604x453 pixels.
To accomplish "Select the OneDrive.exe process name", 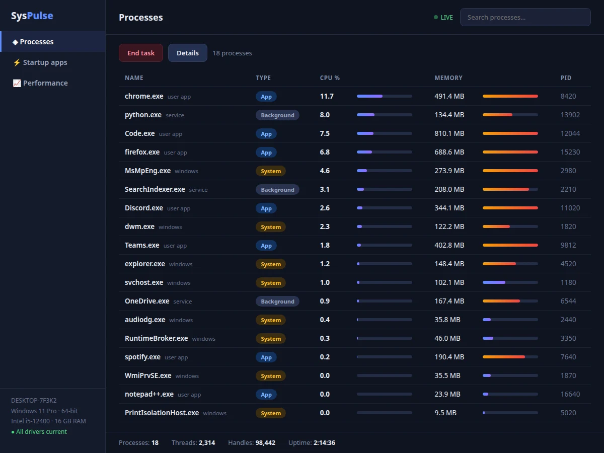I will pyautogui.click(x=147, y=301).
